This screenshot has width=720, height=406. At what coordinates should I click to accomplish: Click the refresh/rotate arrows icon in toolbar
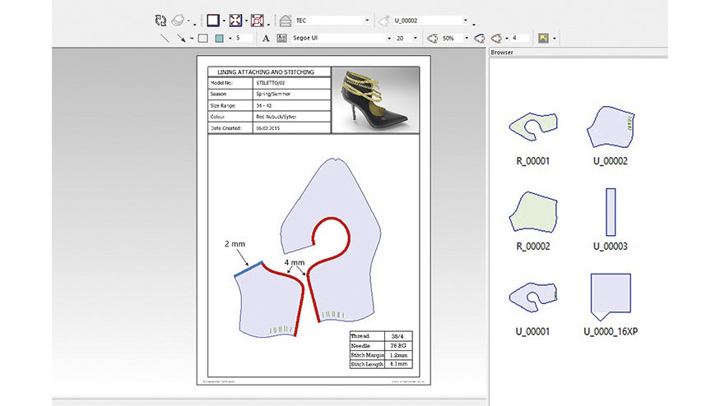click(x=160, y=20)
